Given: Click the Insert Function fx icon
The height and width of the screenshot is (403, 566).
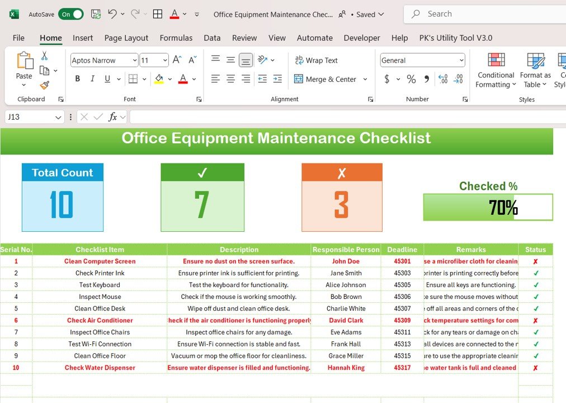Looking at the screenshot, I should tap(112, 117).
